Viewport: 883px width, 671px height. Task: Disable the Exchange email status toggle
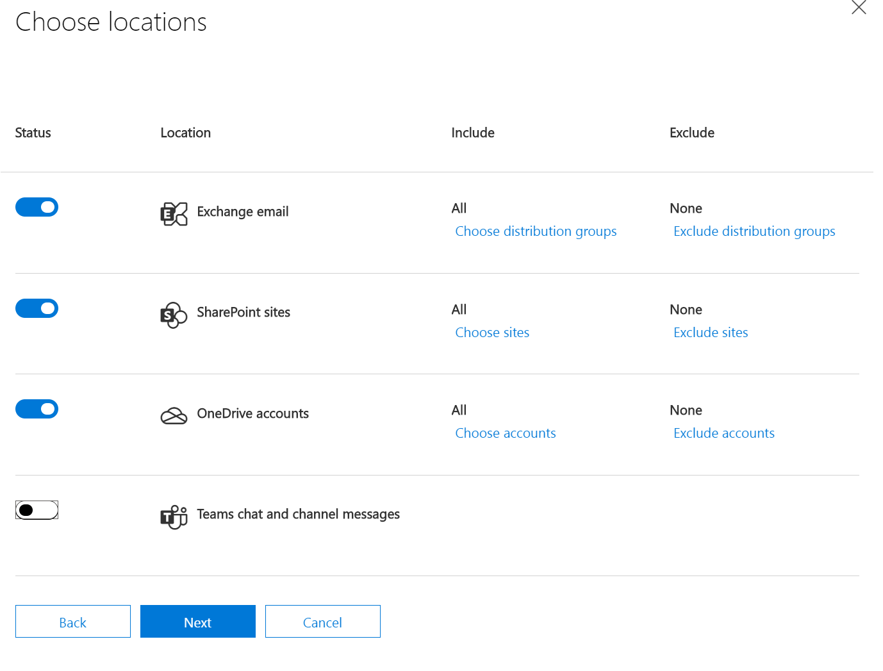[x=37, y=206]
